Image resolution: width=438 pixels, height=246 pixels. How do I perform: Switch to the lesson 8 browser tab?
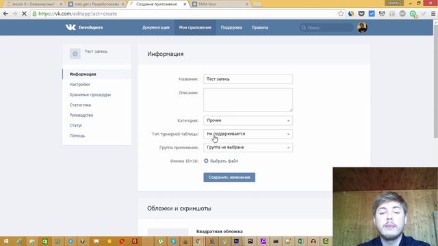click(33, 4)
